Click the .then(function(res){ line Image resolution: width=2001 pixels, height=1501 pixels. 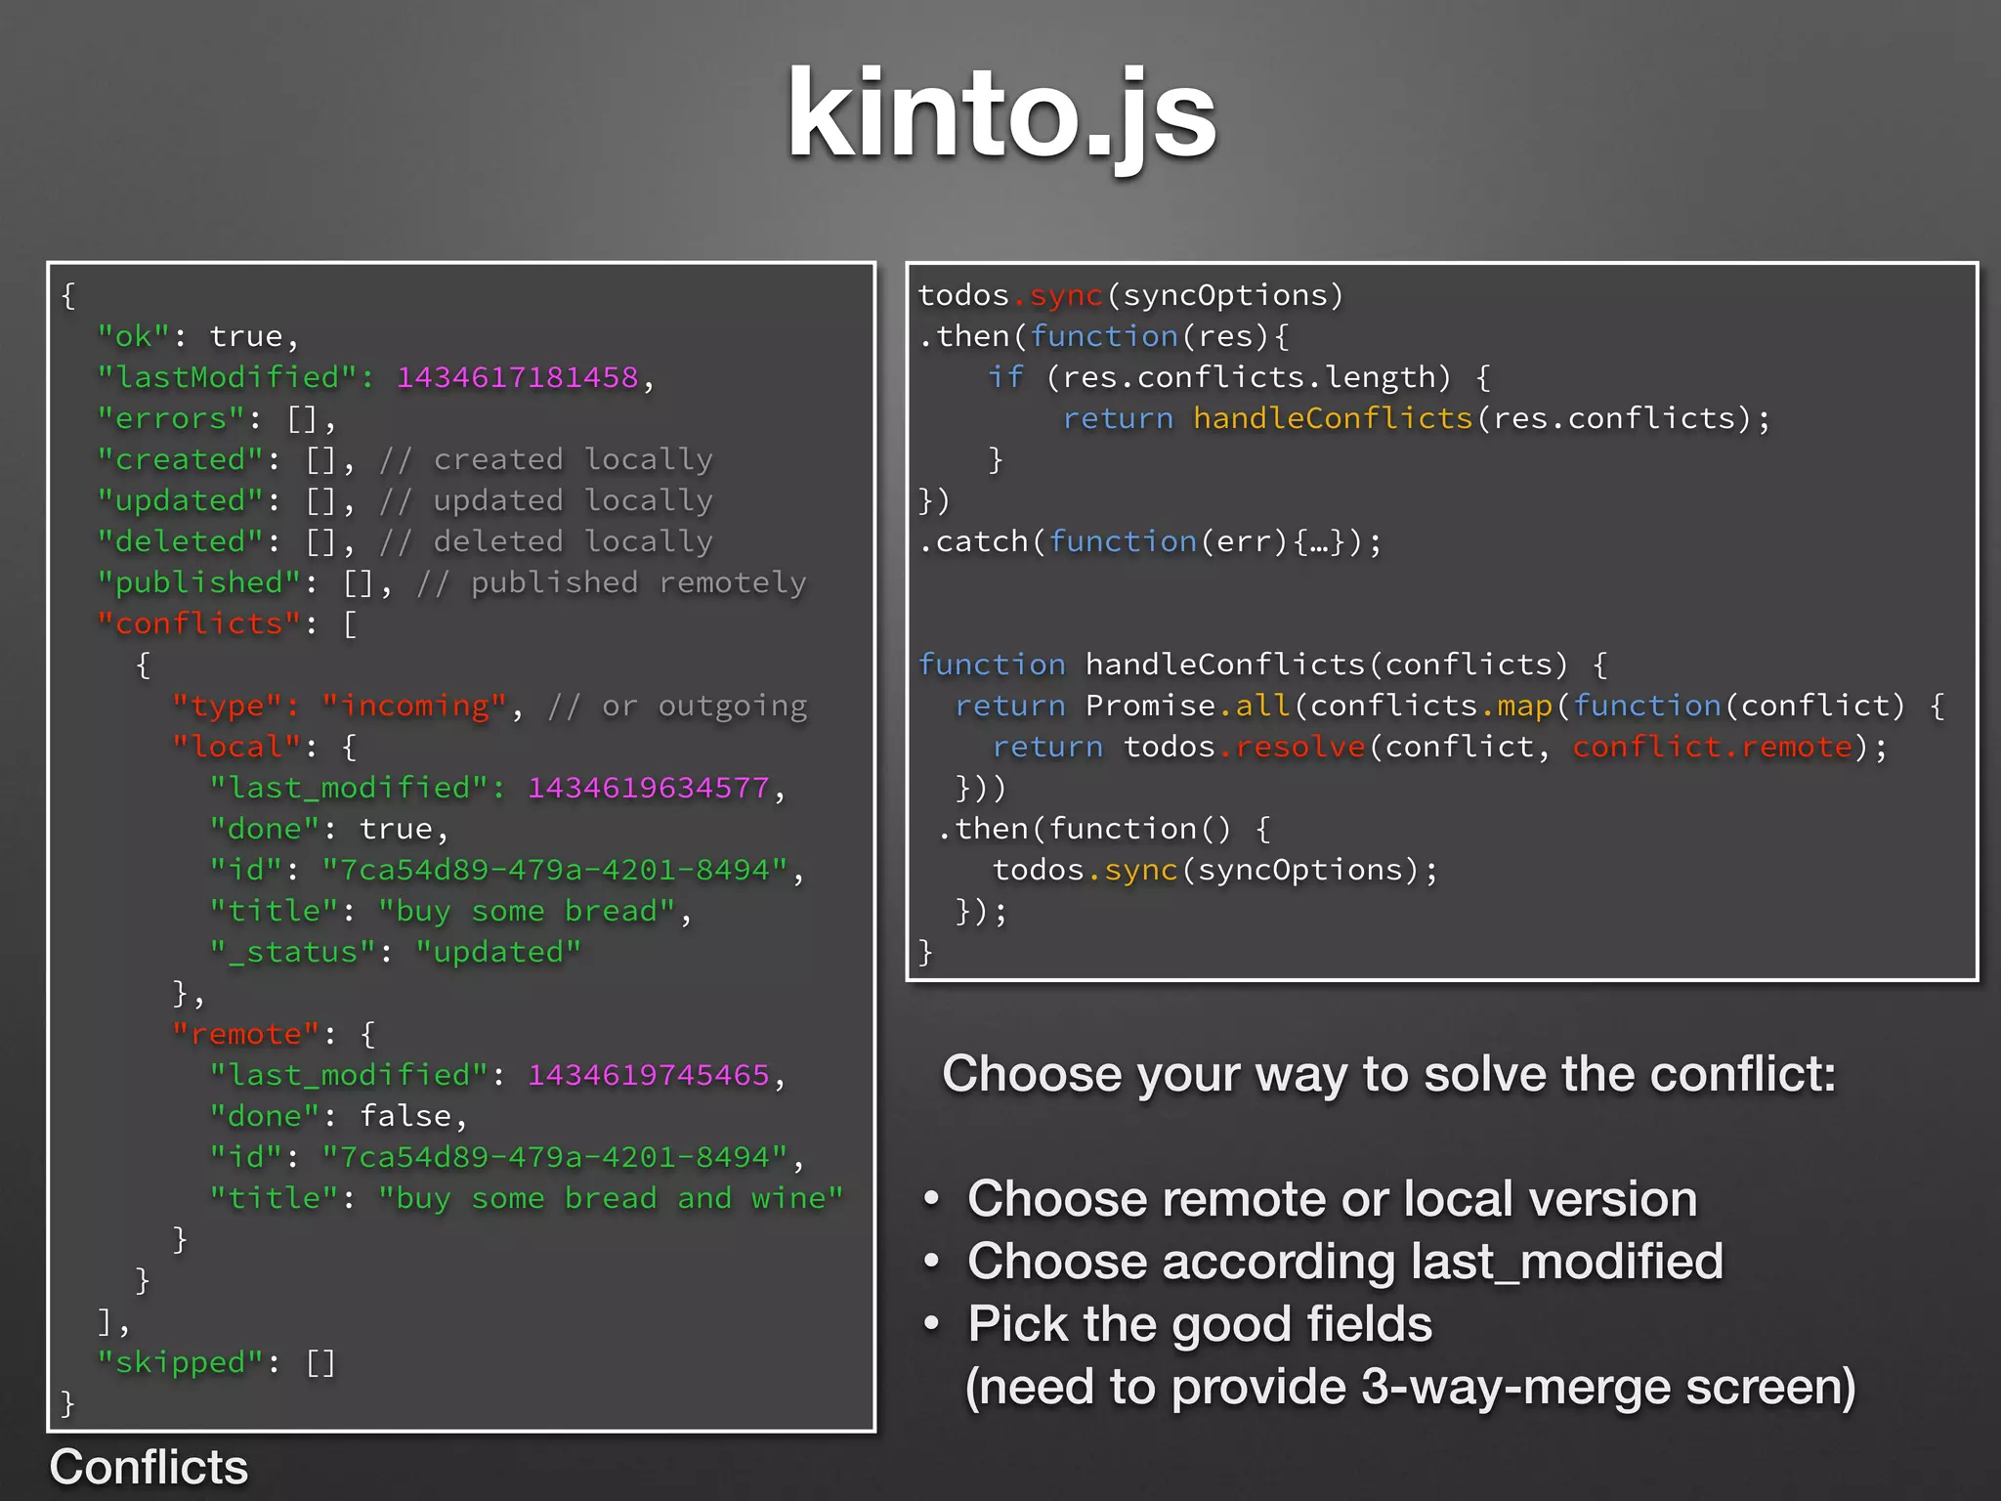point(1104,336)
